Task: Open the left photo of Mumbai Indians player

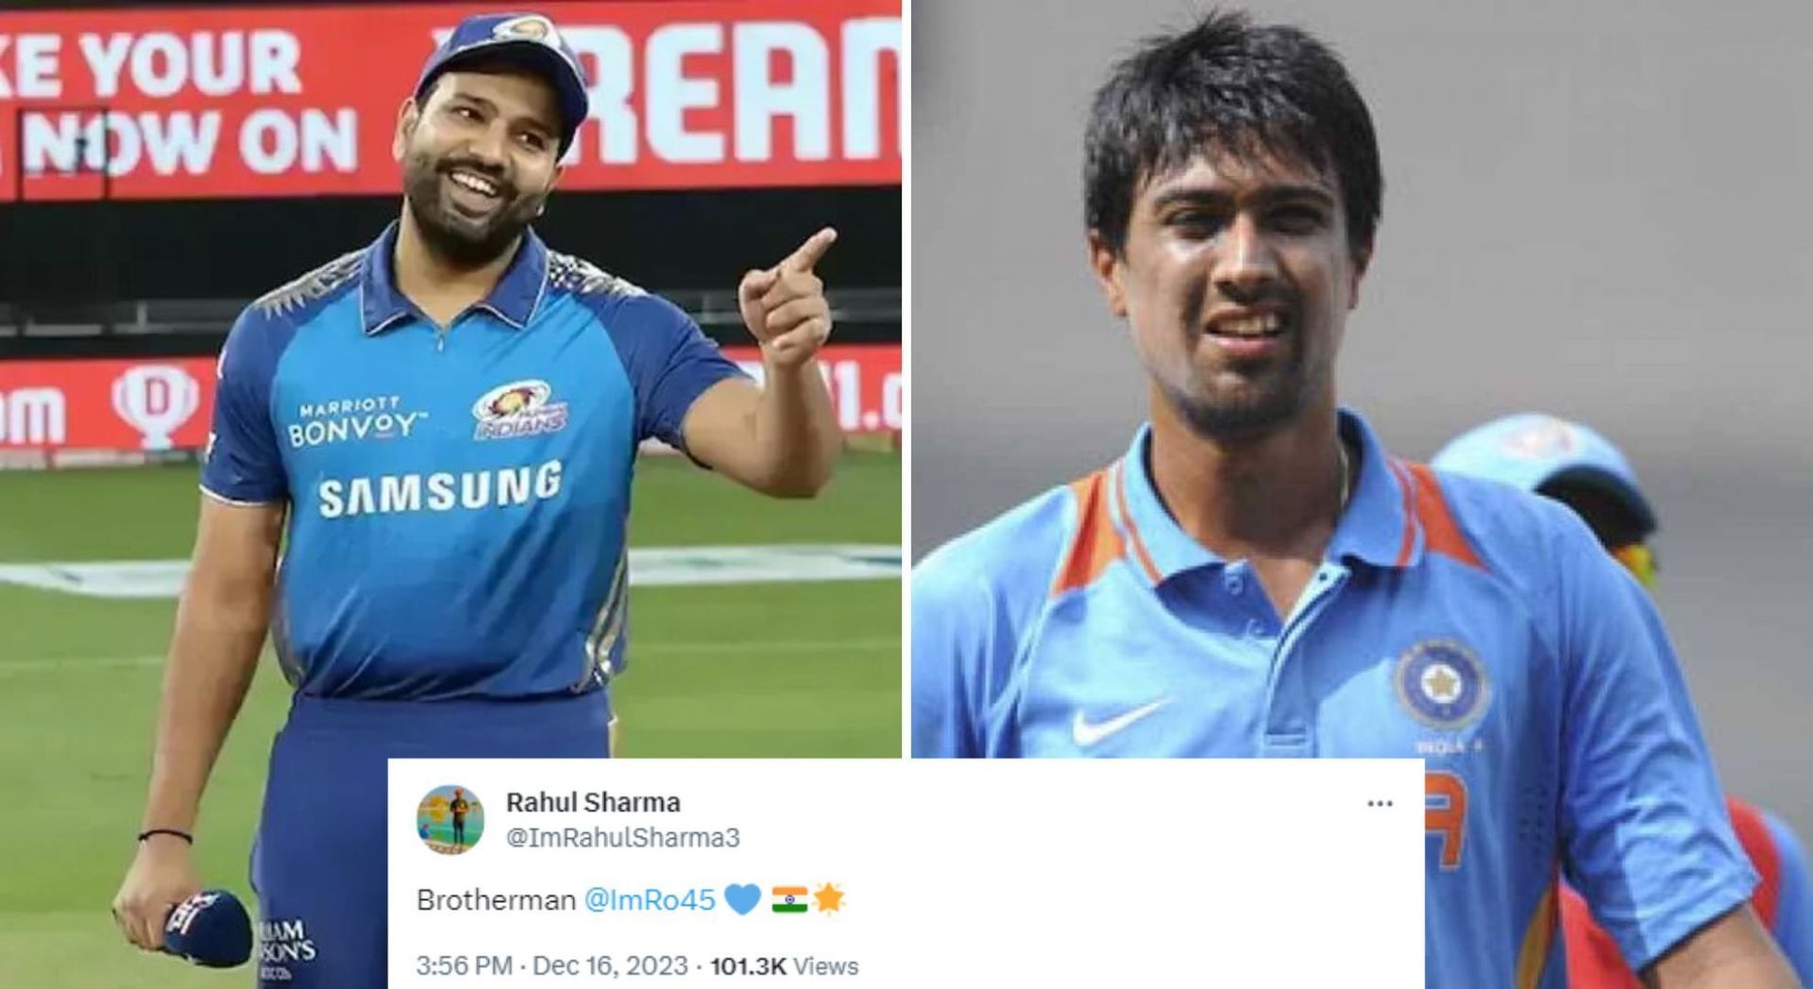Action: coord(450,378)
